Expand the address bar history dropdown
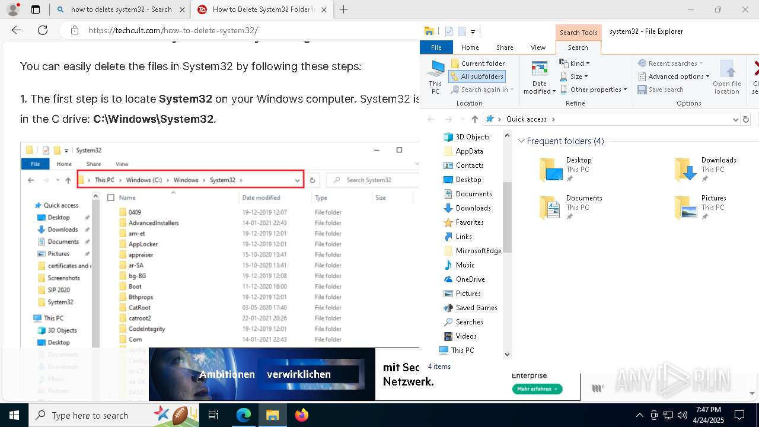This screenshot has width=759, height=427. point(736,119)
